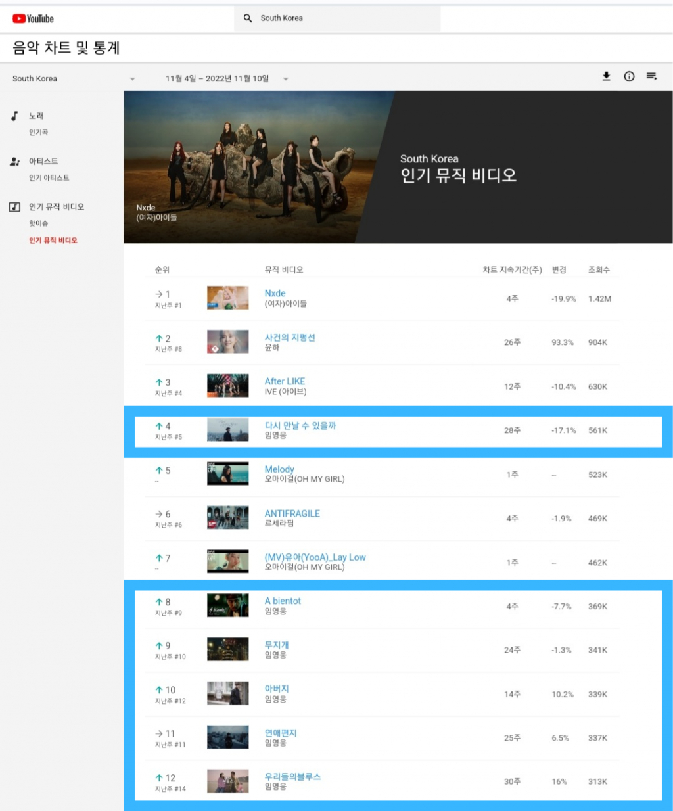The width and height of the screenshot is (673, 811).
Task: Click the 우리들의블루스 thumbnail
Action: 228,781
